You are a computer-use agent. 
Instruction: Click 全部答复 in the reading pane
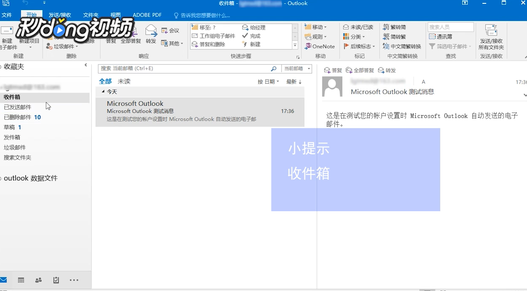click(360, 70)
